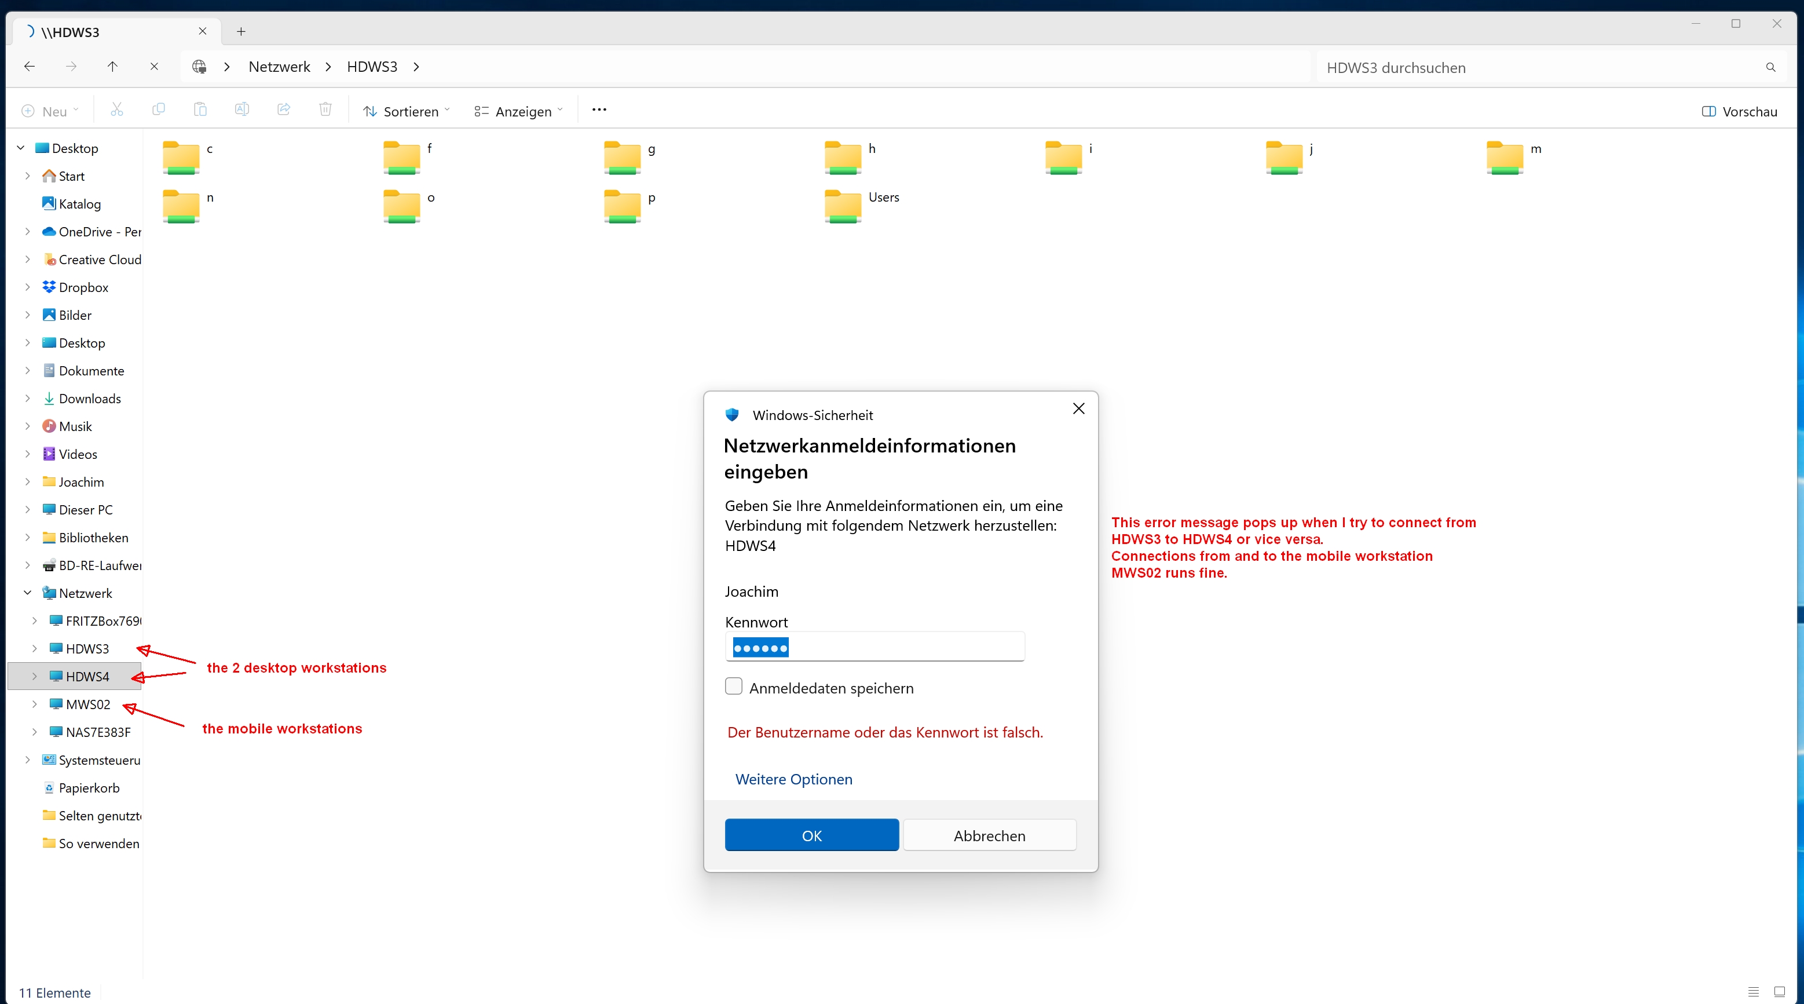Open Weitere Optionen in the security dialog
The width and height of the screenshot is (1804, 1004).
point(793,779)
